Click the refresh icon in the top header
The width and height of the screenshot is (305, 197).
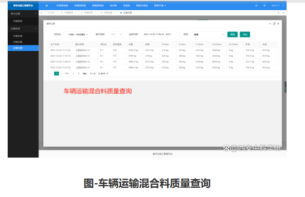coord(256,6)
